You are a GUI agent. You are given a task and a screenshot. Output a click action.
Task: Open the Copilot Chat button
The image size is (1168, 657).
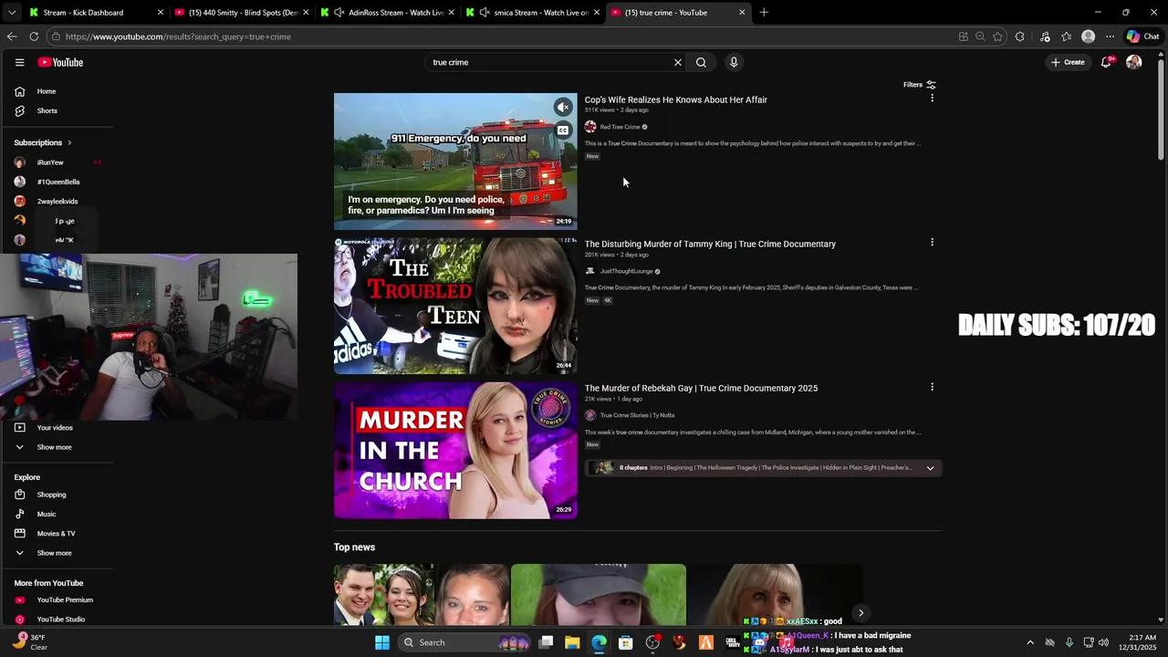1142,36
